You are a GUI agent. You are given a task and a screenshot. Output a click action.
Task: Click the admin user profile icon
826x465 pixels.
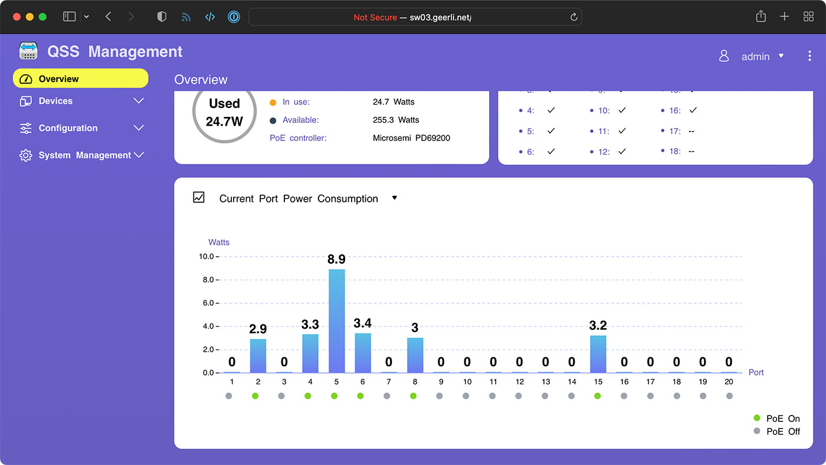724,56
